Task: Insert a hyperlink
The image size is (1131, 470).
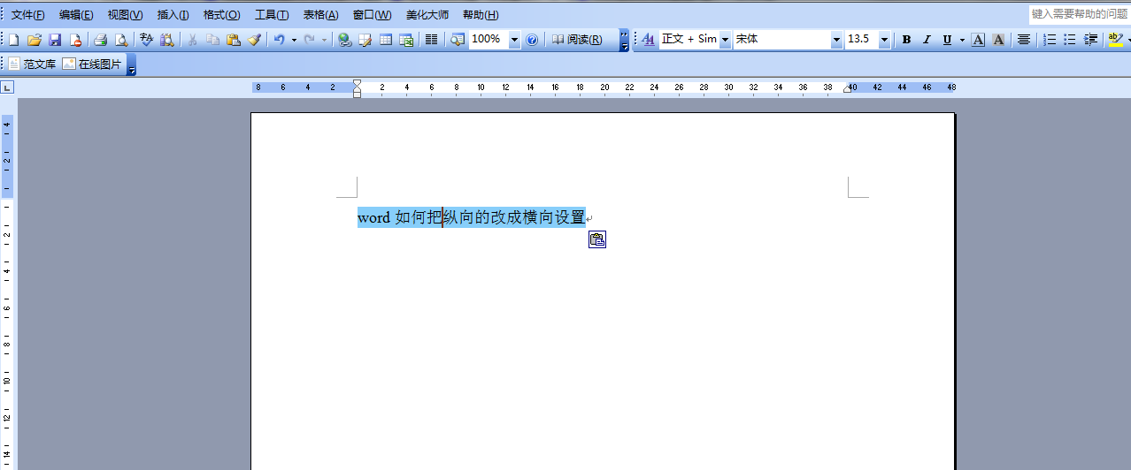Action: coord(344,40)
